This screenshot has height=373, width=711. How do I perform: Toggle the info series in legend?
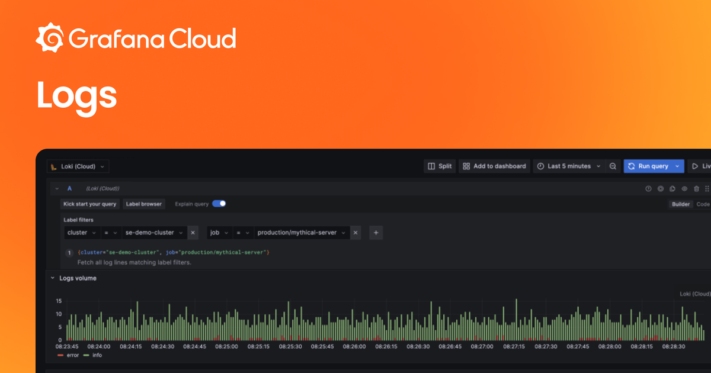click(92, 355)
